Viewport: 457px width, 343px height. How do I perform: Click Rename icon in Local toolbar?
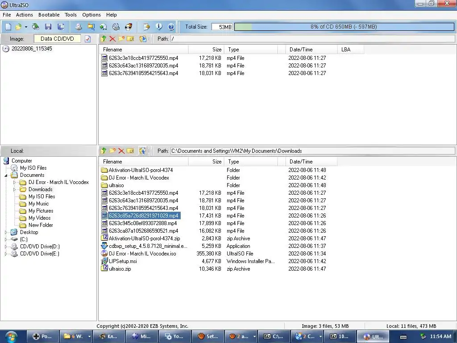tap(130, 151)
